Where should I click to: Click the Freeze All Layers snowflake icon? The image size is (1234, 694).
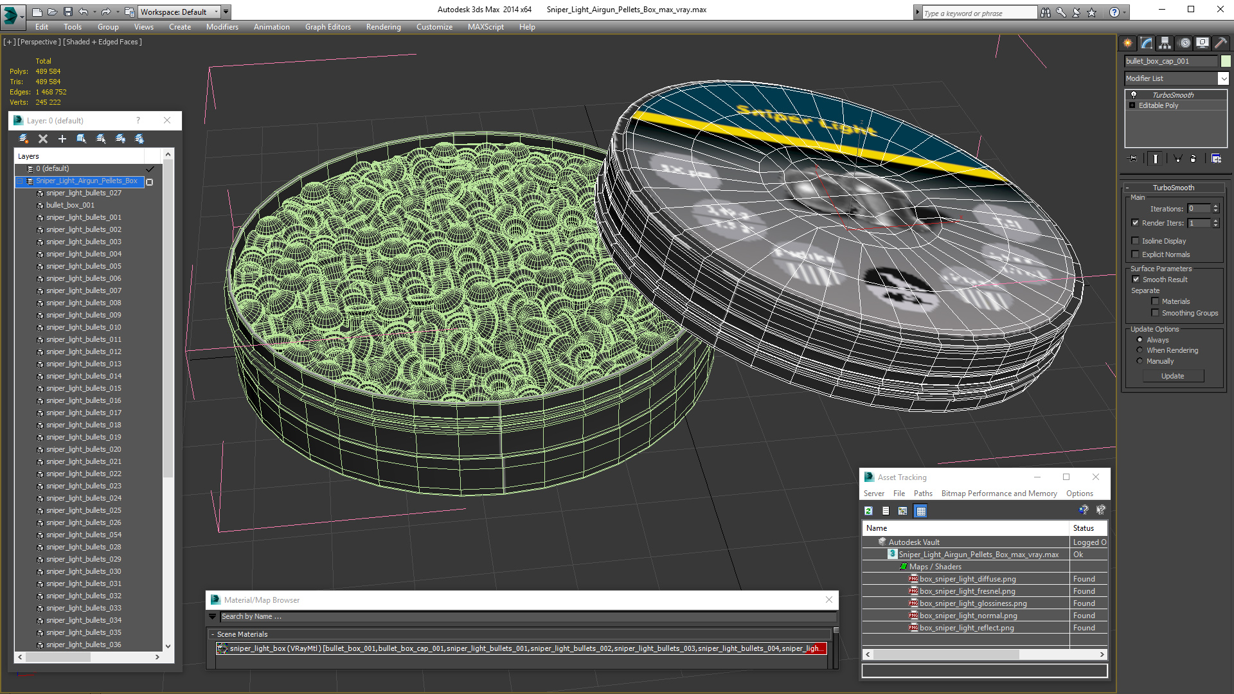(x=139, y=139)
